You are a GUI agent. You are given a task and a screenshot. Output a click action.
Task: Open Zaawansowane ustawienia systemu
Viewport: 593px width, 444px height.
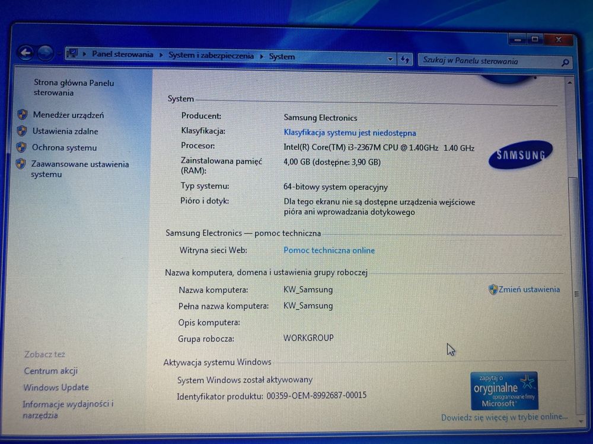[80, 169]
